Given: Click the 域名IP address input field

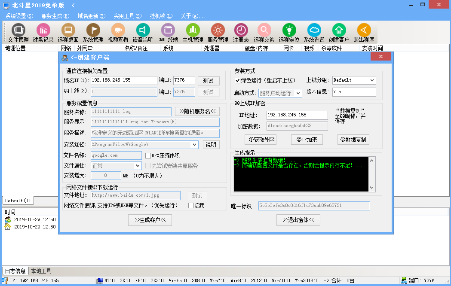Looking at the screenshot, I should click(124, 80).
